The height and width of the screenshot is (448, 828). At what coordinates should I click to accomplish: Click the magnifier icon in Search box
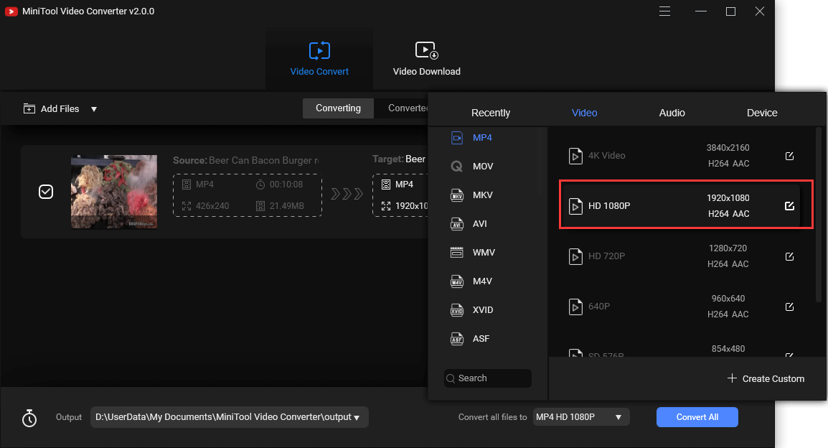(451, 378)
